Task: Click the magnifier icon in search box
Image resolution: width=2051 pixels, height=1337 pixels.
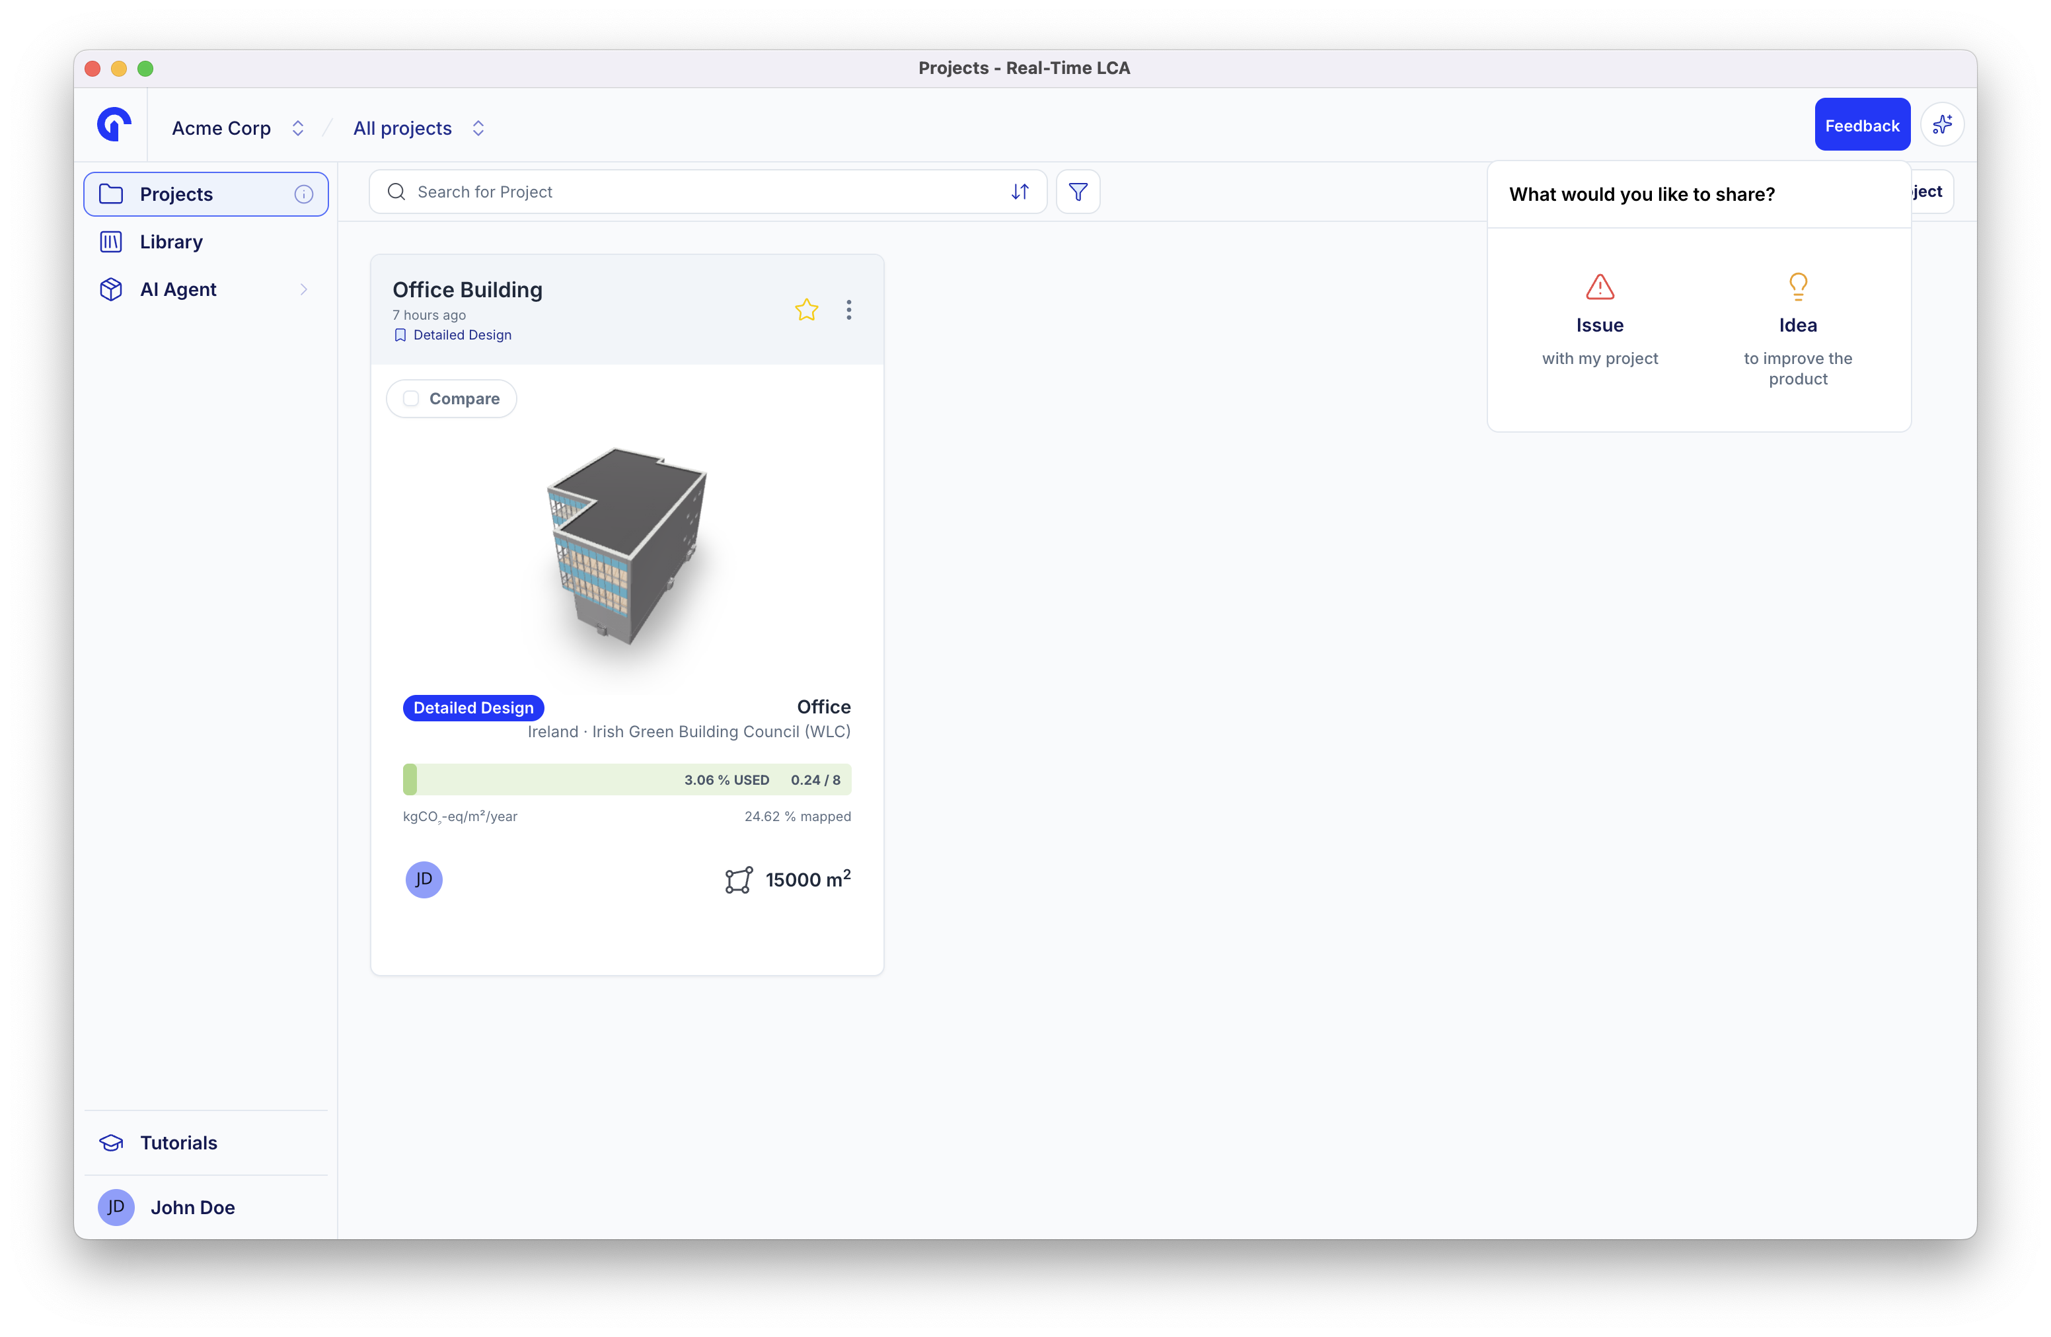Action: 396,192
